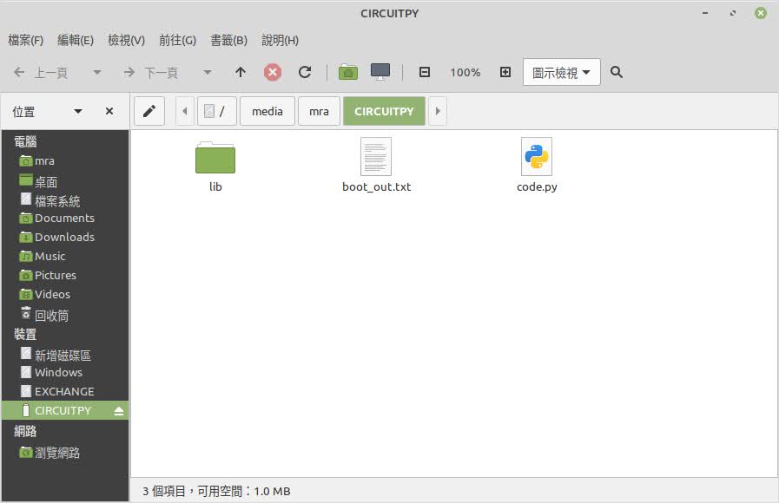Minimize the CIRCUITPY window

705,13
